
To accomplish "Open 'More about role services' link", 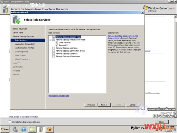I will tap(59, 96).
